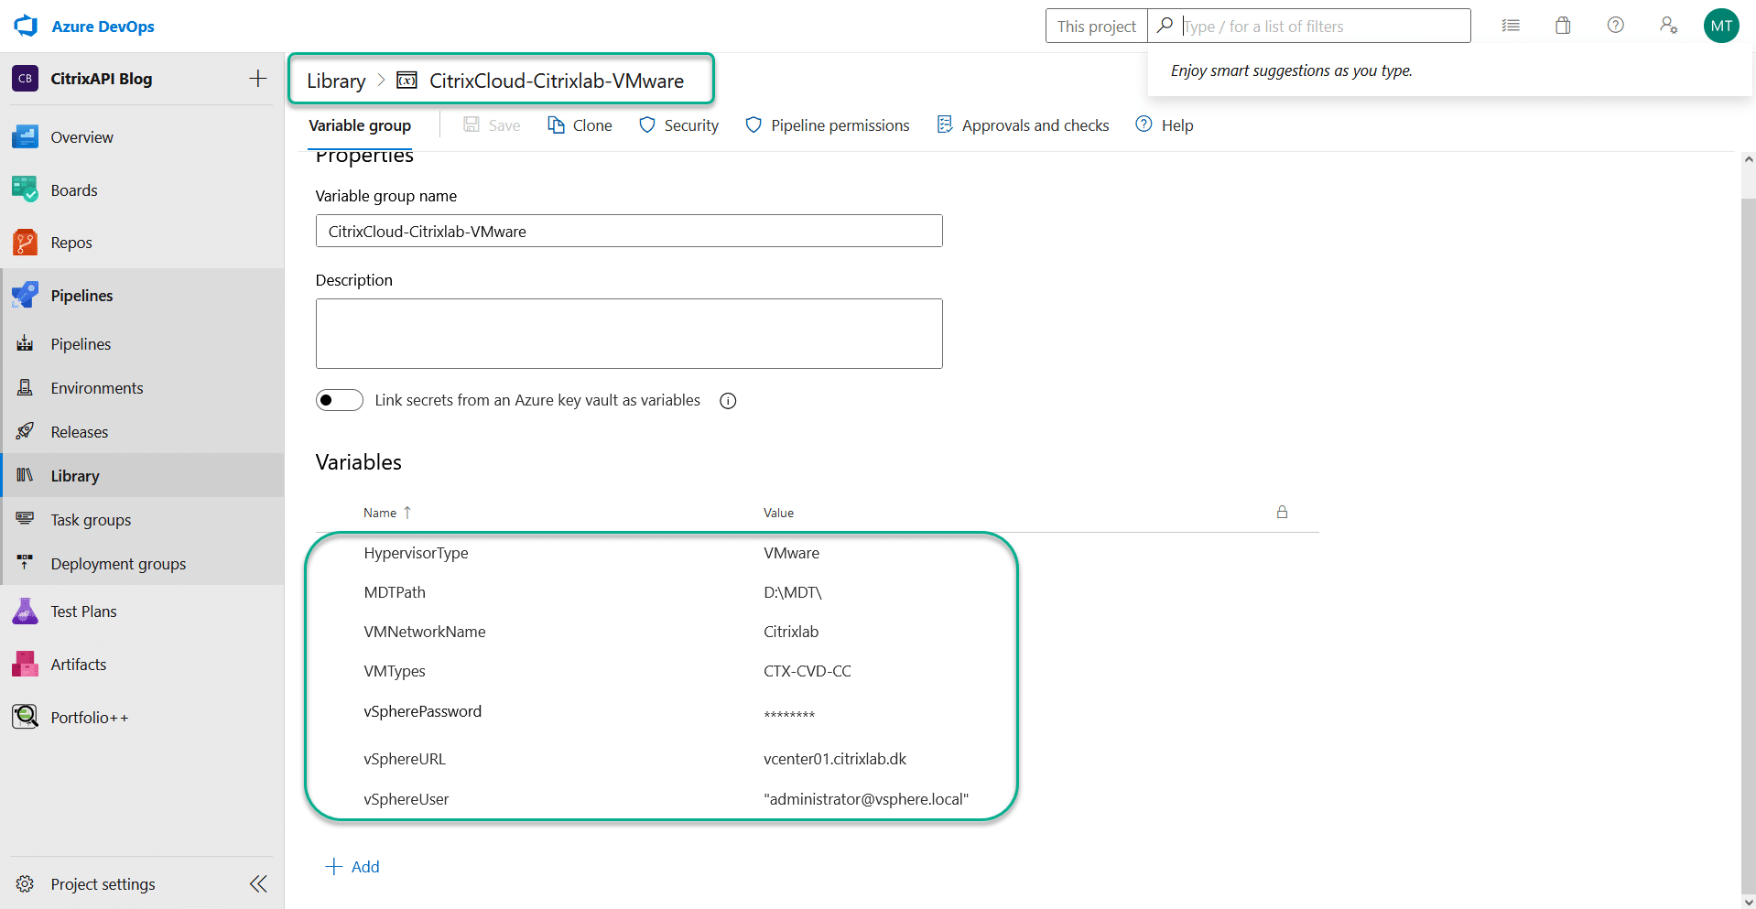Open the This project search scope selector

tap(1096, 26)
